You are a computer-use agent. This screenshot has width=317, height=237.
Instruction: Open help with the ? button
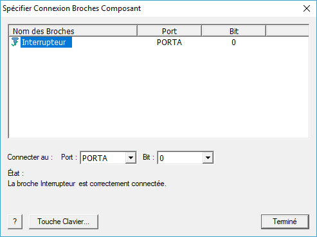(15, 222)
